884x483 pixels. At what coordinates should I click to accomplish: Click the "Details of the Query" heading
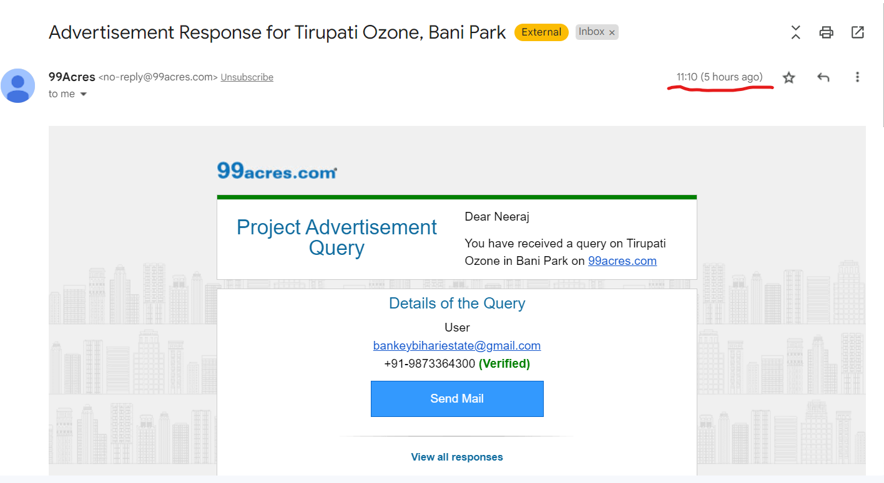457,304
